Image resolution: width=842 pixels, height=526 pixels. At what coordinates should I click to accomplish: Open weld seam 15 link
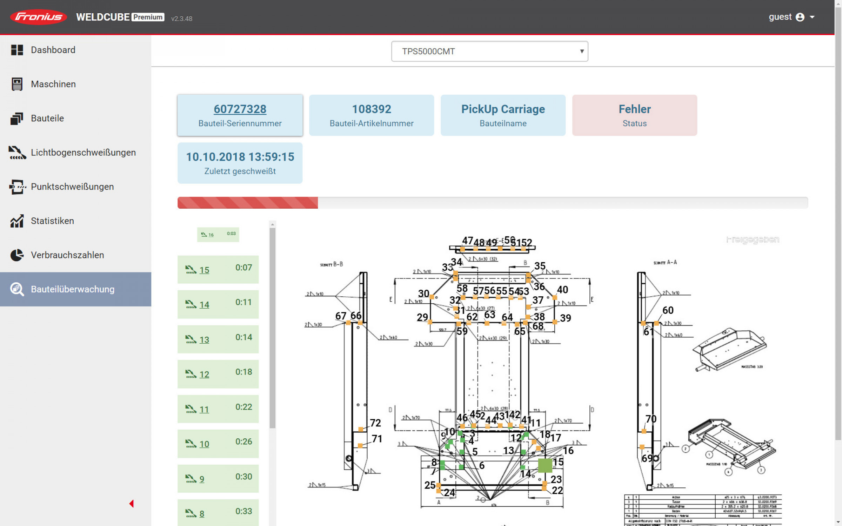[x=204, y=270]
